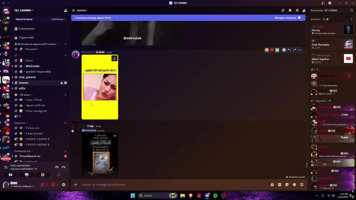Open headphone output options chevron
Viewport: 356px width, 200px height.
click(x=58, y=185)
